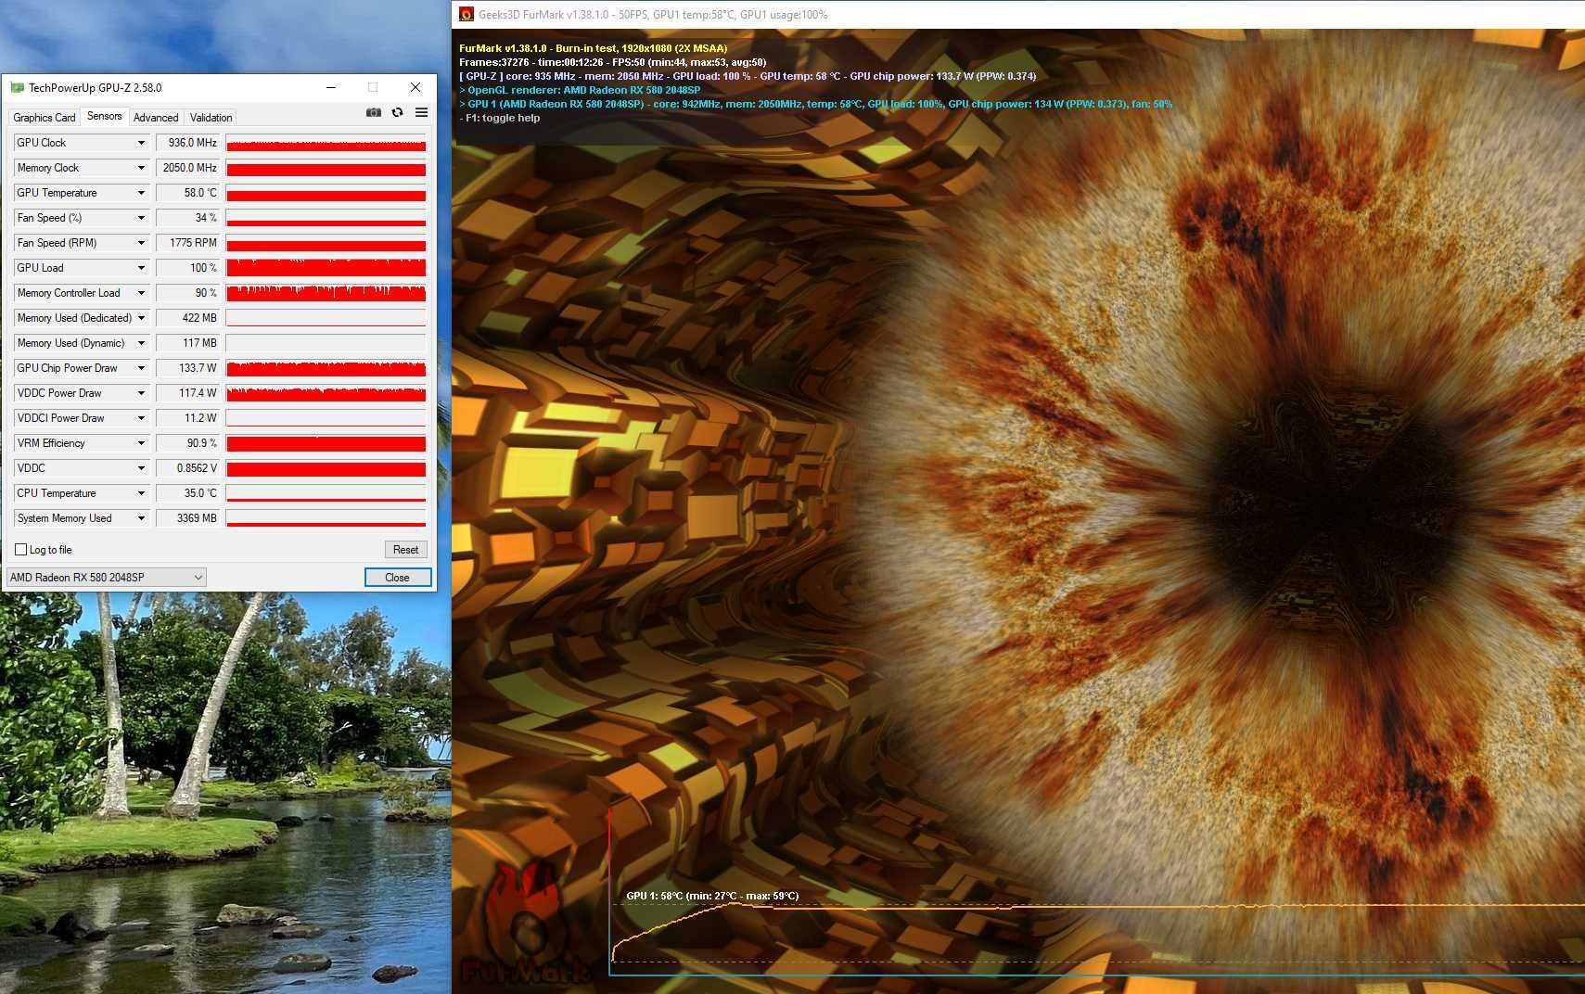Open the System Memory Used dropdown
1585x994 pixels.
pyautogui.click(x=141, y=518)
